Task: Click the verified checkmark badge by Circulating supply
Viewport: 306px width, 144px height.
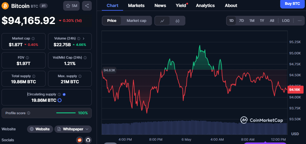Action: [64, 94]
